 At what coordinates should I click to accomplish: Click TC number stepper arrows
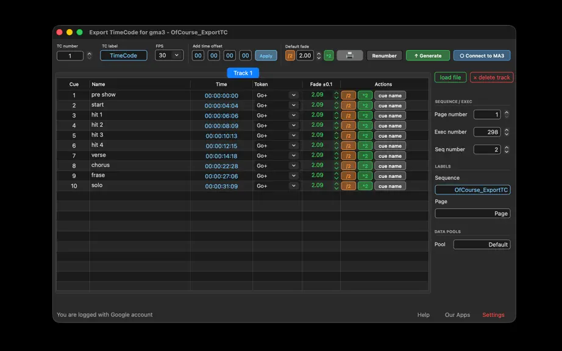[x=89, y=55]
